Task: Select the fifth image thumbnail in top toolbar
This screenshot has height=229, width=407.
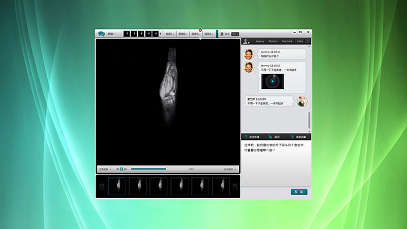Action: [155, 34]
